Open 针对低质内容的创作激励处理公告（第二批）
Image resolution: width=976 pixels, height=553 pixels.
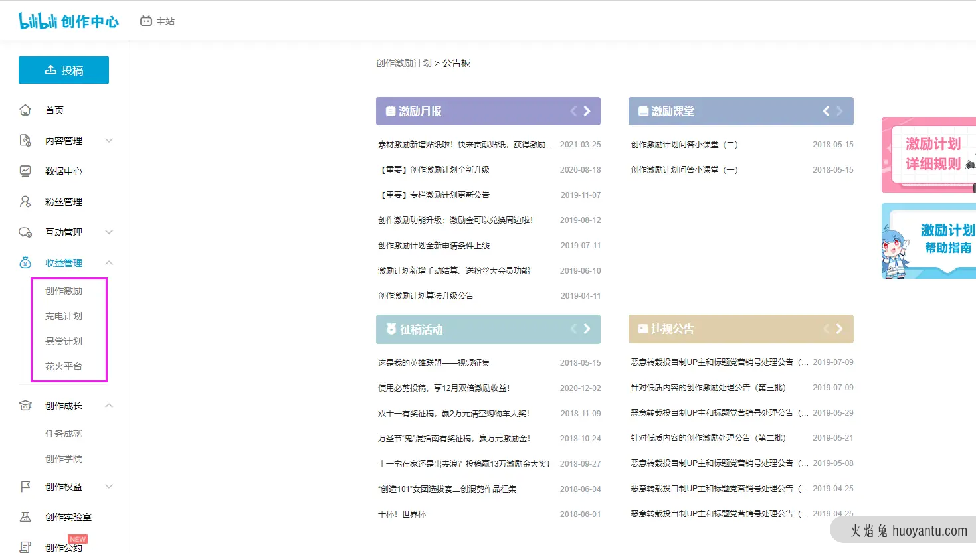708,438
